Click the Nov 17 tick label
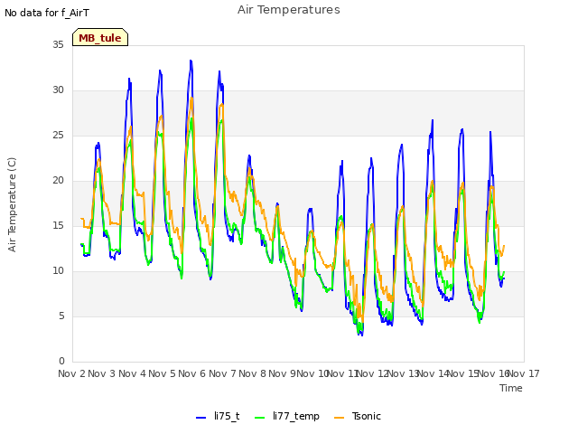This screenshot has width=578, height=434. 524,373
